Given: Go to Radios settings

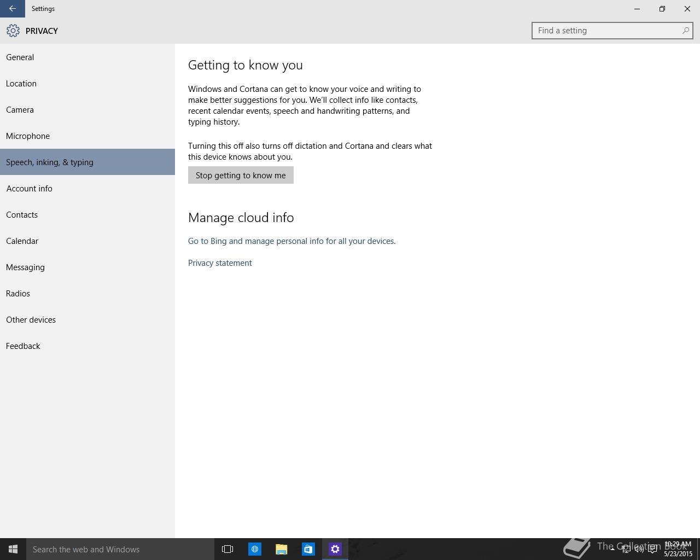Looking at the screenshot, I should click(87, 293).
